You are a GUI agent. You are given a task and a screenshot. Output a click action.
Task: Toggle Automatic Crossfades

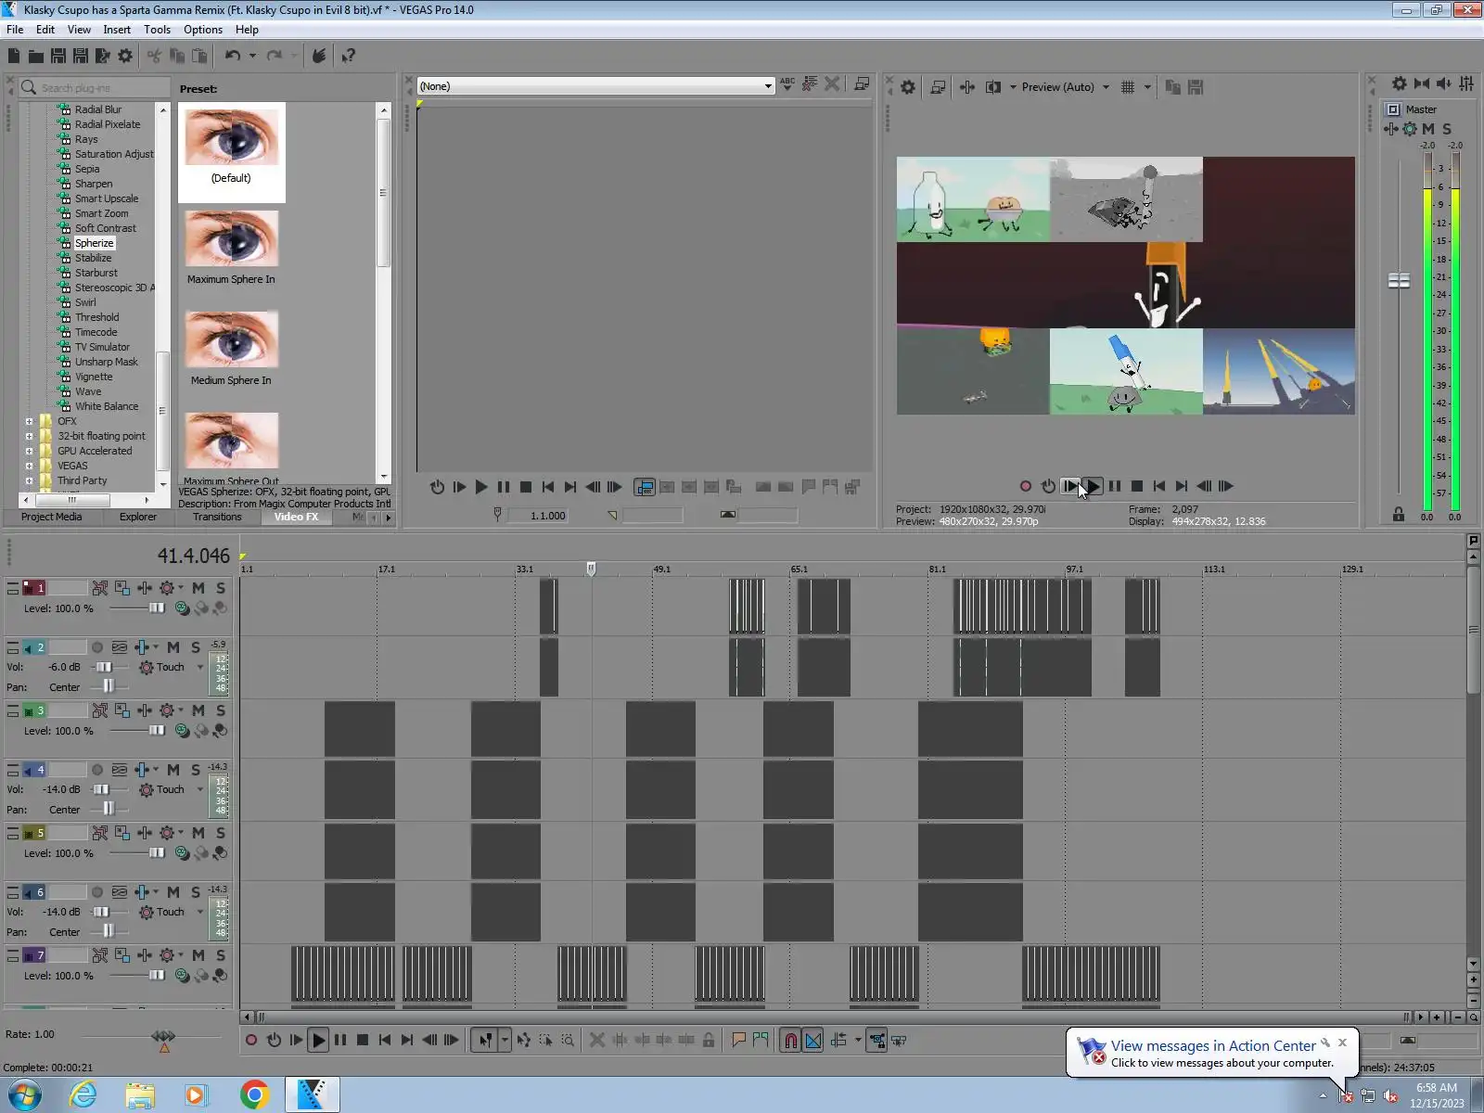(813, 1041)
